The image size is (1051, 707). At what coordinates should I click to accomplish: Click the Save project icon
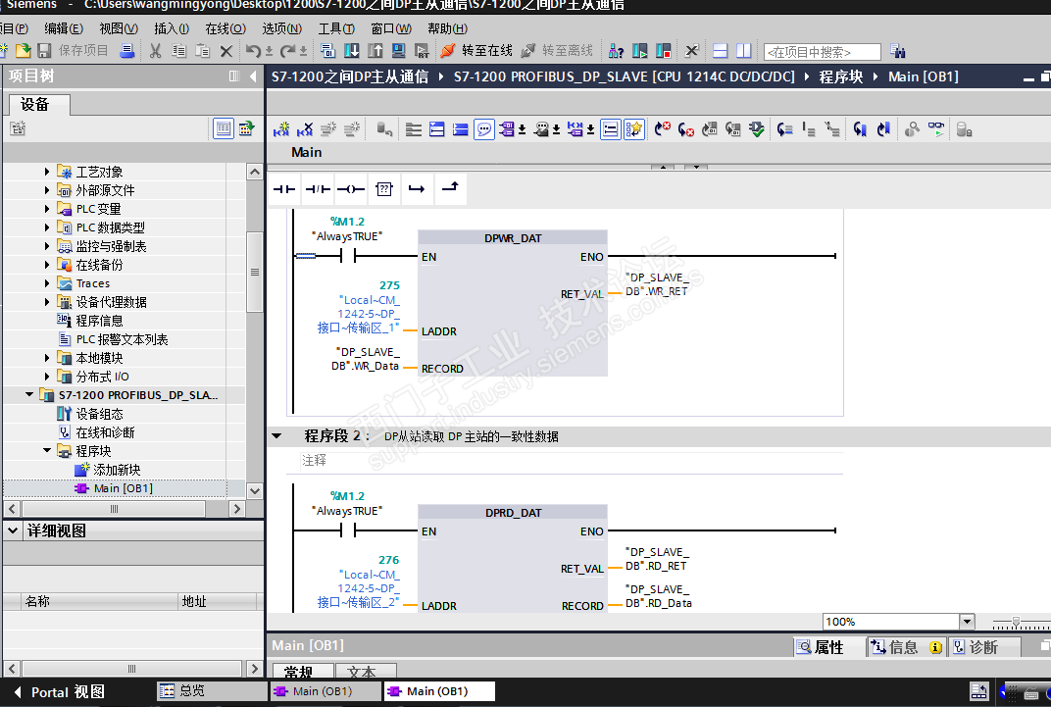tap(45, 51)
